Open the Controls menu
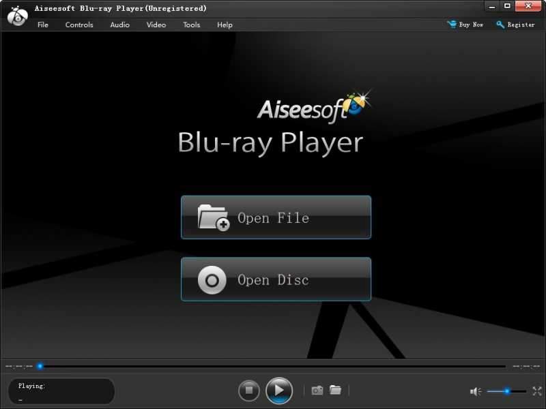The image size is (546, 409). click(x=78, y=25)
